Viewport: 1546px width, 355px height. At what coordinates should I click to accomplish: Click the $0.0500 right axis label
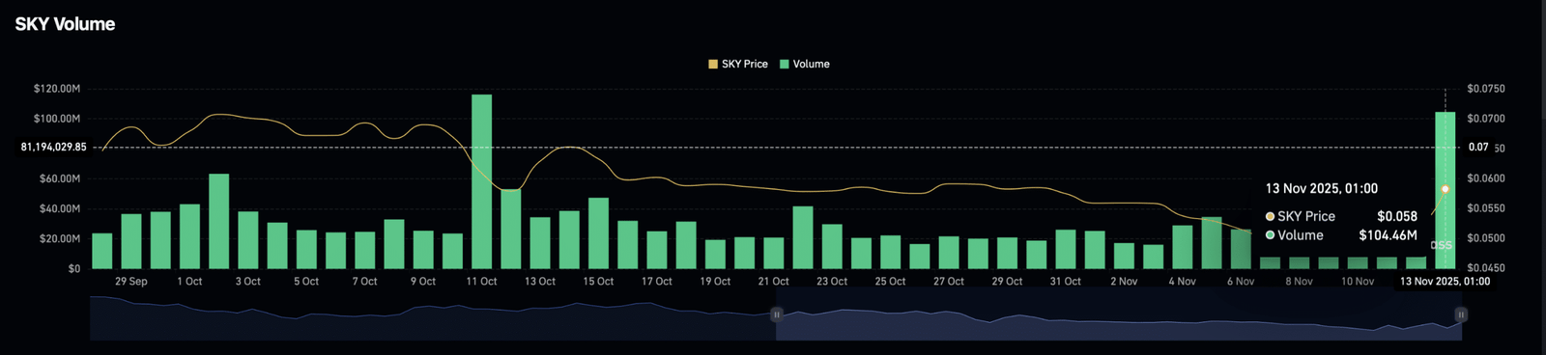pyautogui.click(x=1486, y=238)
